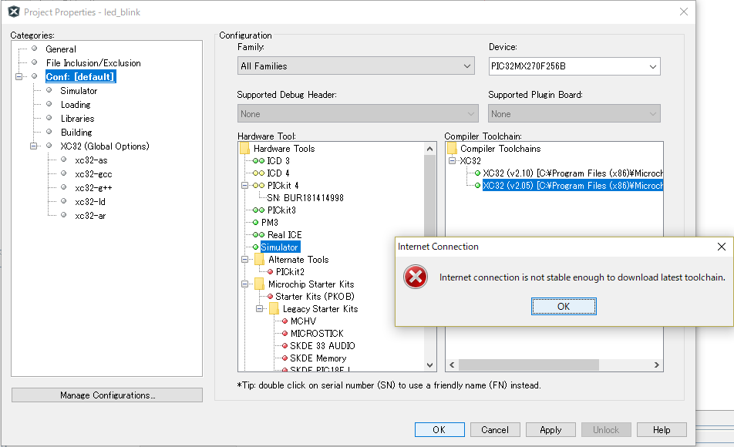This screenshot has width=734, height=447.
Task: Click OK in the Internet Connection dialog
Action: 563,306
